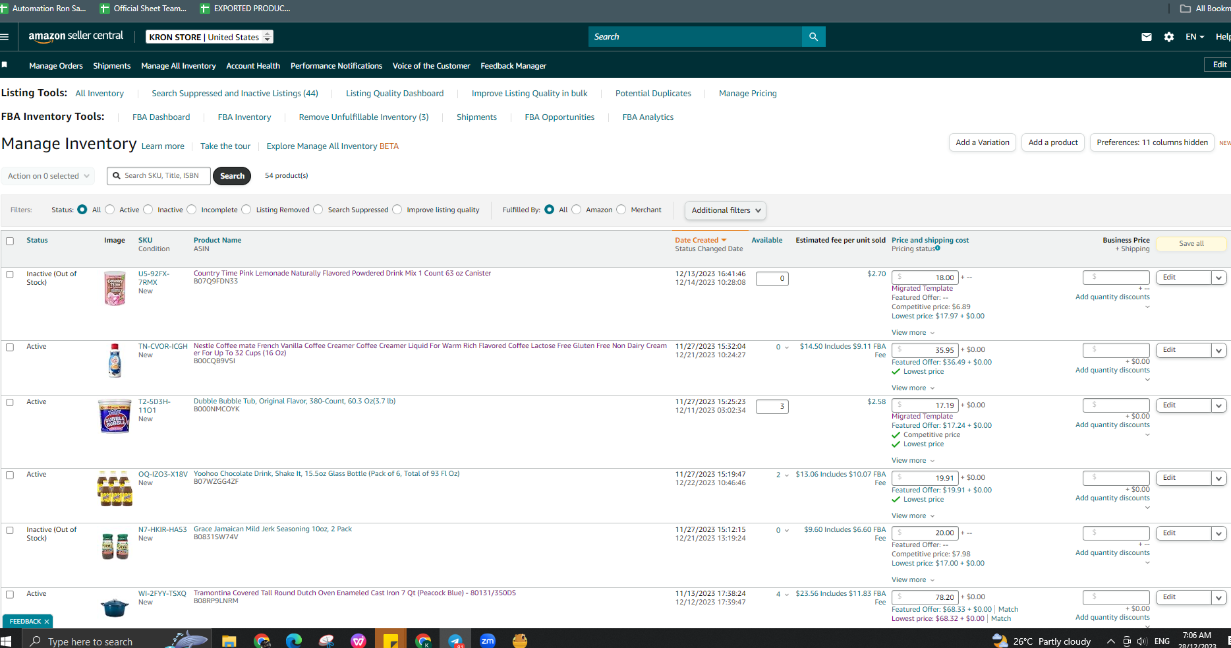Open Edit dropdown arrow for Yoohoo row

pyautogui.click(x=1219, y=478)
